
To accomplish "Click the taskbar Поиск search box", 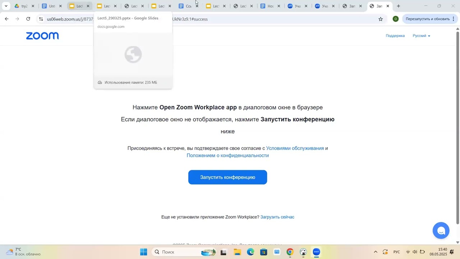I will pos(185,252).
